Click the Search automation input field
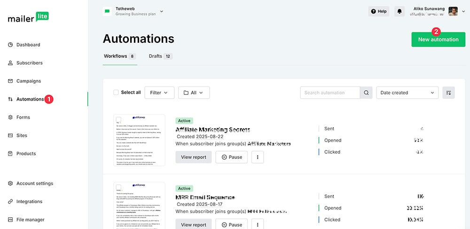 point(330,93)
